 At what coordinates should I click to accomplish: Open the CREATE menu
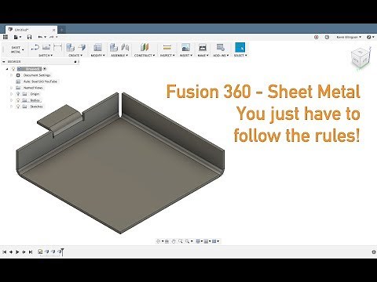[75, 56]
